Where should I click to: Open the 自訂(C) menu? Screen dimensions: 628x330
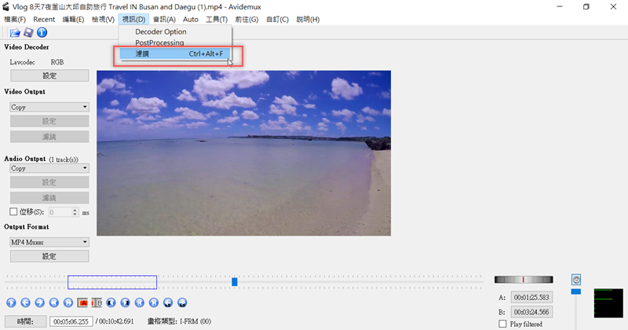278,19
